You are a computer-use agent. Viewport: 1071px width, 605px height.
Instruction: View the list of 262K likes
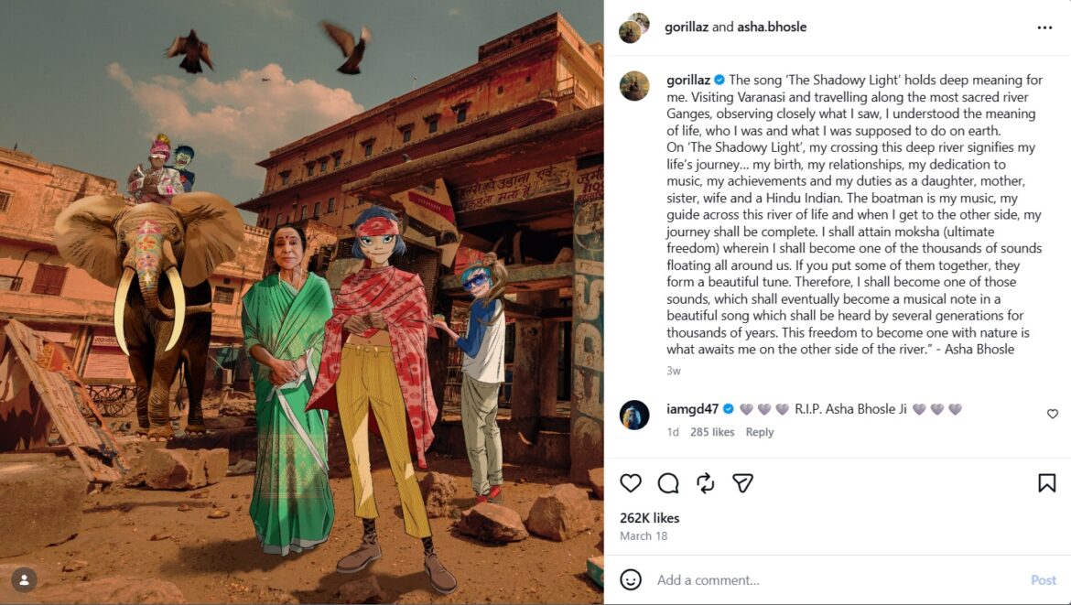(x=650, y=518)
